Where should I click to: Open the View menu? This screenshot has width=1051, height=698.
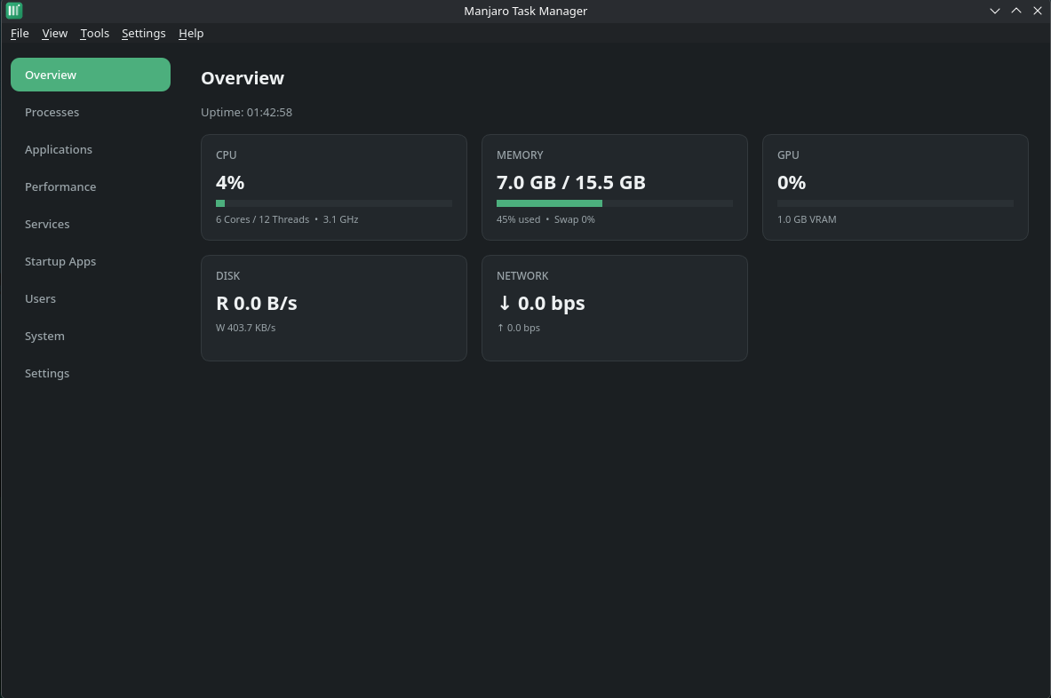(x=54, y=34)
